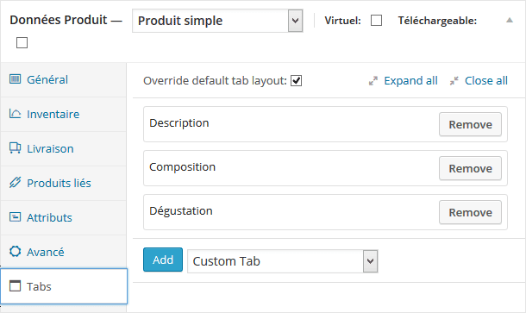Open the Produit simple product type dropdown
The width and height of the screenshot is (526, 313).
click(x=217, y=21)
